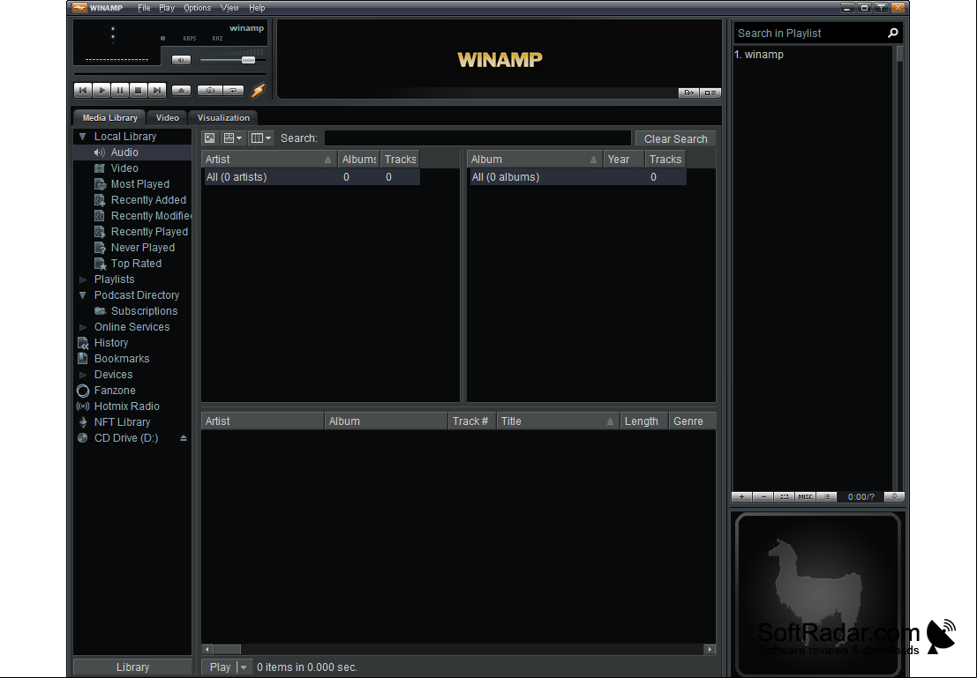Open the Play button dropdown arrow

pyautogui.click(x=244, y=667)
